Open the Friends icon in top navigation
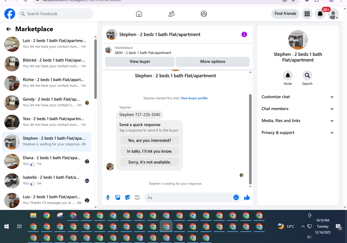Viewport: 347px width, 243px height. (x=172, y=14)
